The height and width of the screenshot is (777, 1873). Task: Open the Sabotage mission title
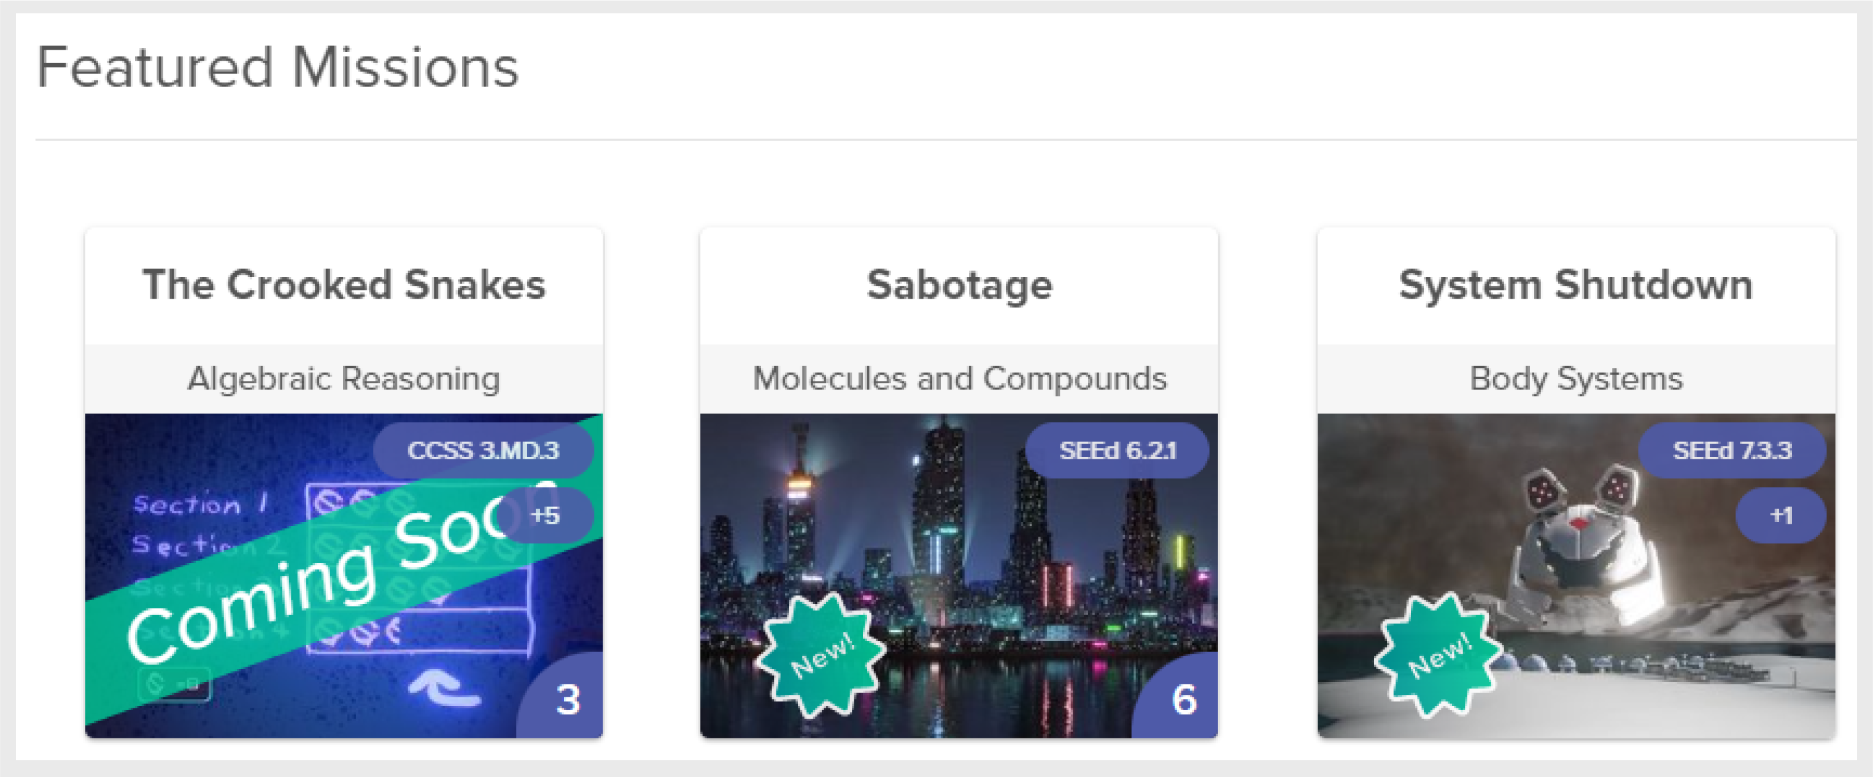[959, 284]
